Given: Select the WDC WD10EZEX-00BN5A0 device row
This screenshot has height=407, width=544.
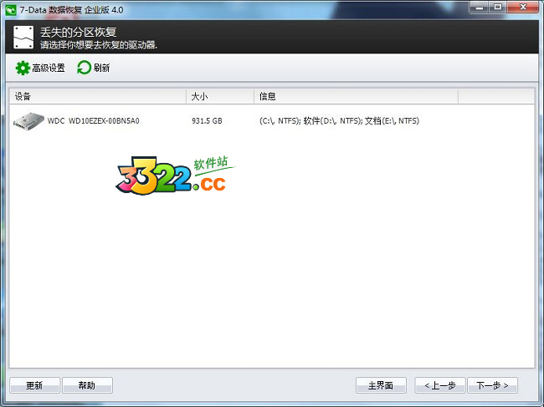Looking at the screenshot, I should click(x=272, y=121).
